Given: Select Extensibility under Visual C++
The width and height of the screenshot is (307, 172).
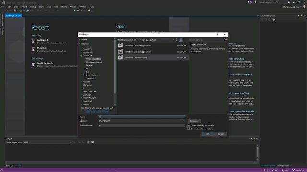Looking at the screenshot, I should click(91, 78).
